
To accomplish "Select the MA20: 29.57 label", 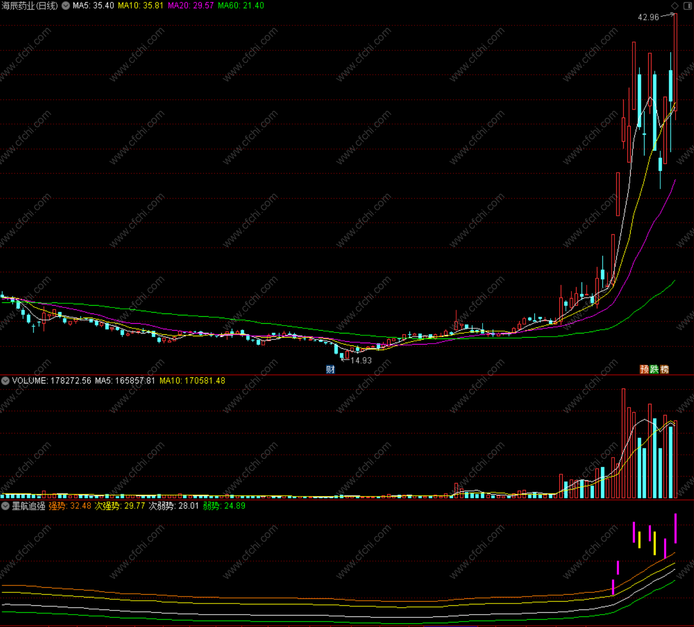I will [x=191, y=6].
